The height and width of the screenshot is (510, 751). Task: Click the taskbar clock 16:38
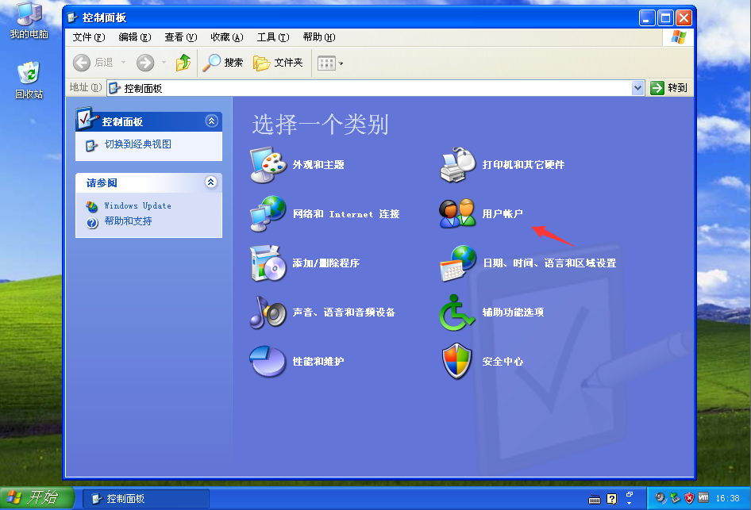point(727,499)
